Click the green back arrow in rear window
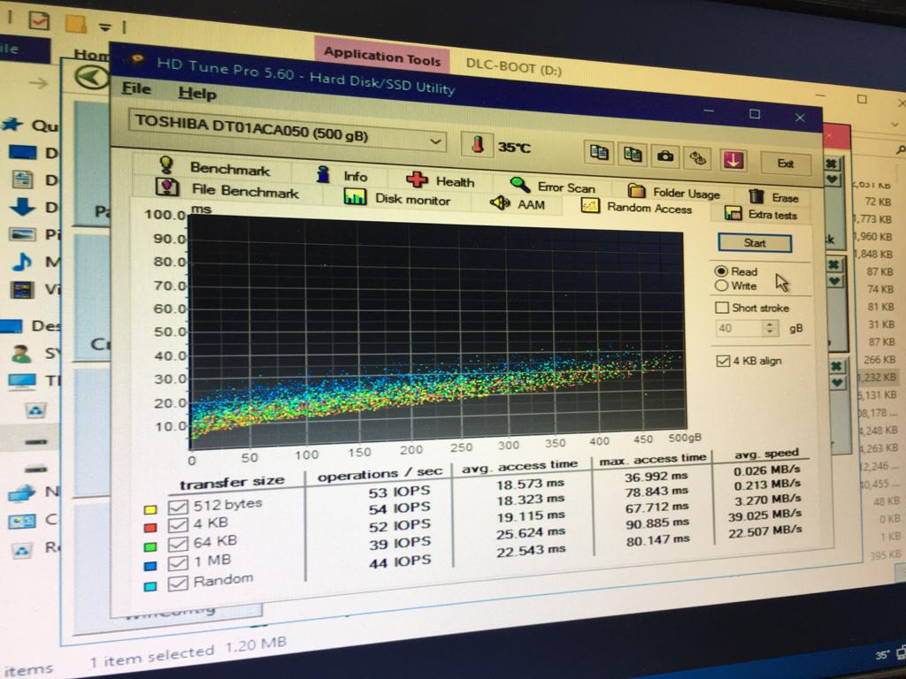 (x=92, y=77)
